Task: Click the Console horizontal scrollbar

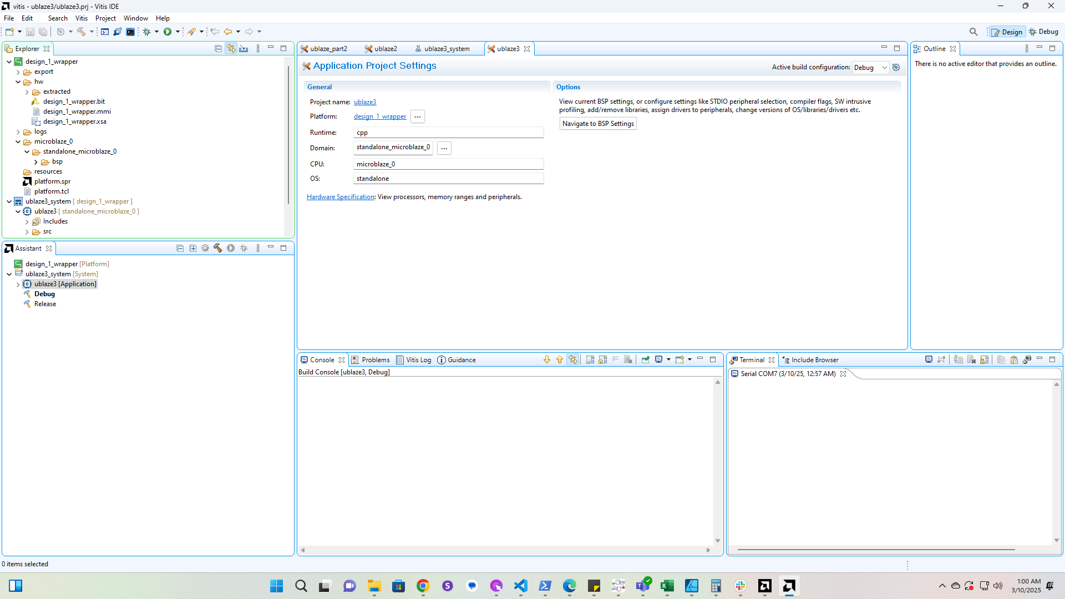Action: click(x=505, y=550)
